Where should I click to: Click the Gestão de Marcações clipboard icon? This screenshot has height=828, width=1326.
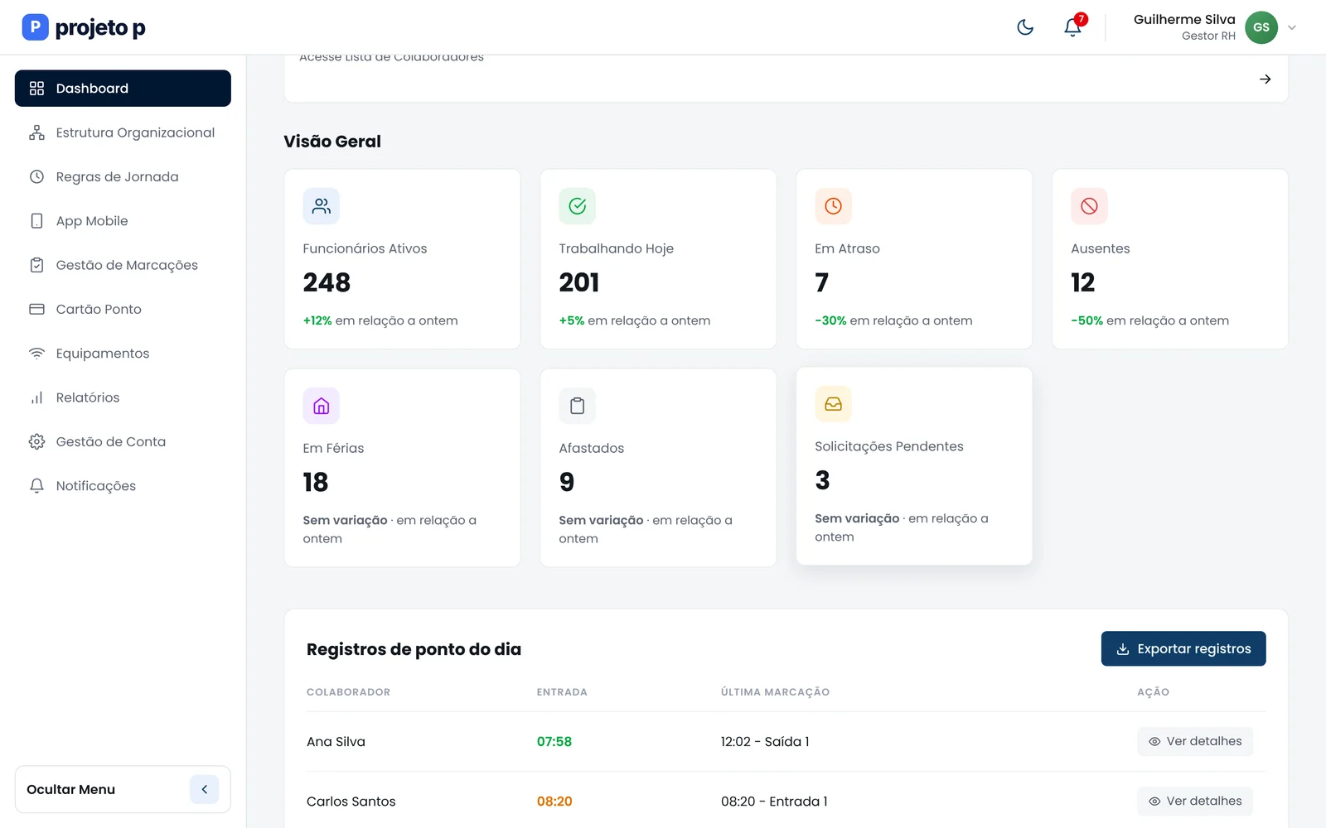tap(36, 265)
